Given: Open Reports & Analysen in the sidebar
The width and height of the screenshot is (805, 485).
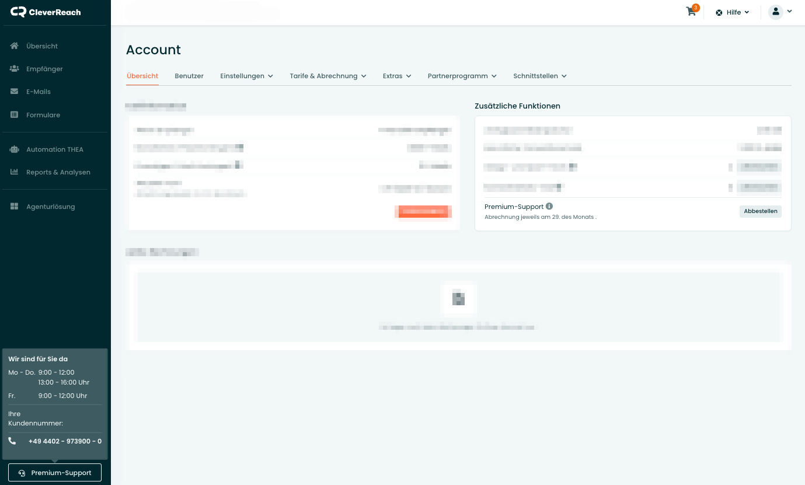Looking at the screenshot, I should (x=58, y=172).
